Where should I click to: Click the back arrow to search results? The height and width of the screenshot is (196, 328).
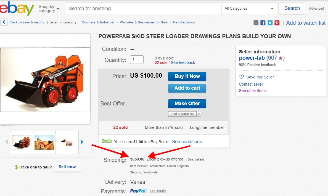click(x=4, y=22)
